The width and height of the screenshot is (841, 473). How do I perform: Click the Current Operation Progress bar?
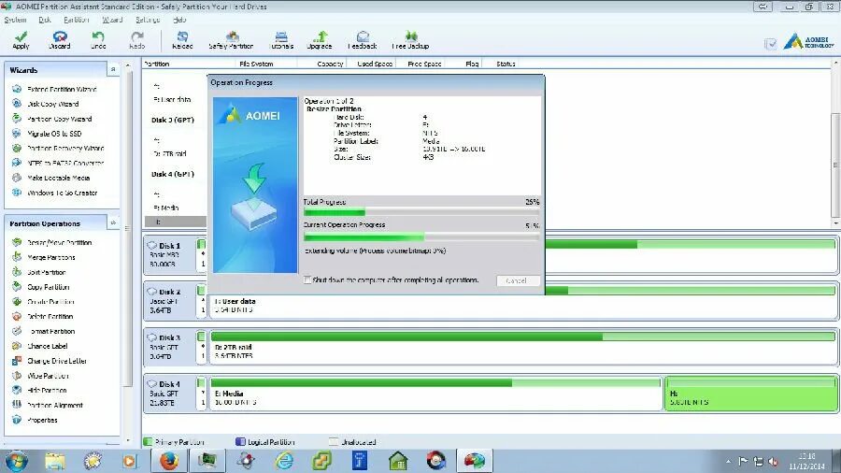pos(421,236)
